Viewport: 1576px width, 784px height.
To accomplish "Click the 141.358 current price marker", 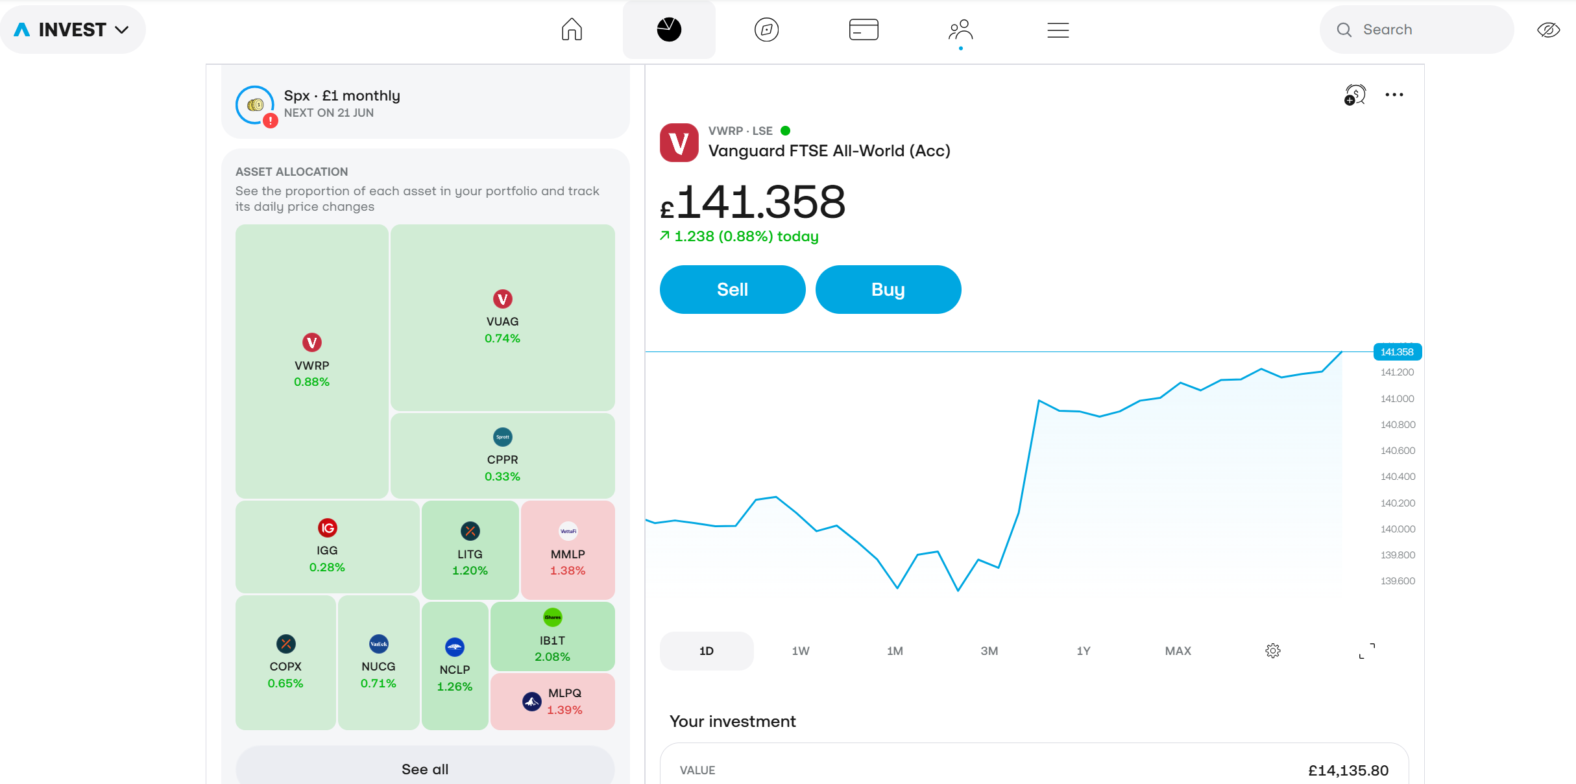I will pyautogui.click(x=1397, y=351).
